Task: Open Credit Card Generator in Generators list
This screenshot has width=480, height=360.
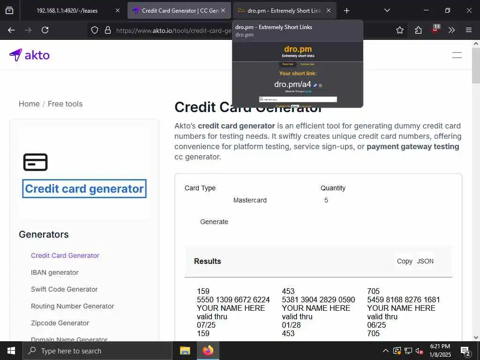Action: pos(65,255)
